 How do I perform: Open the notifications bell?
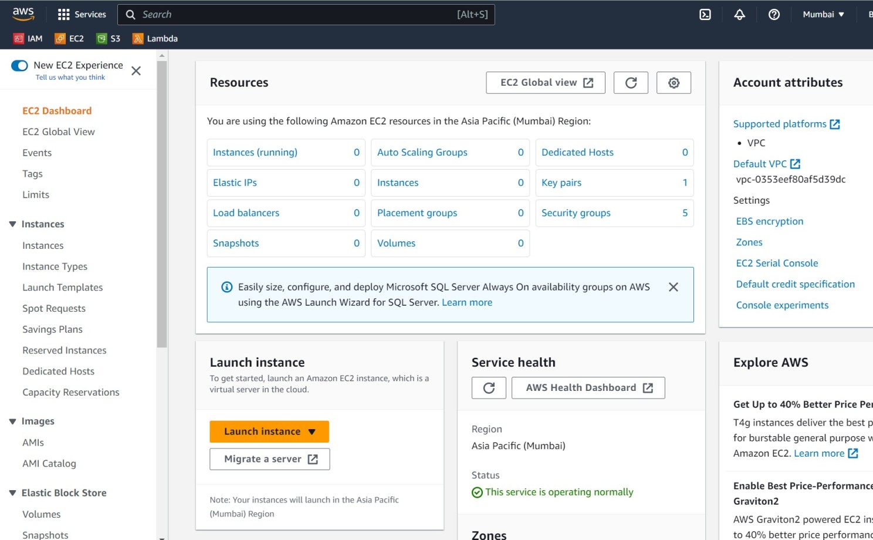[739, 14]
